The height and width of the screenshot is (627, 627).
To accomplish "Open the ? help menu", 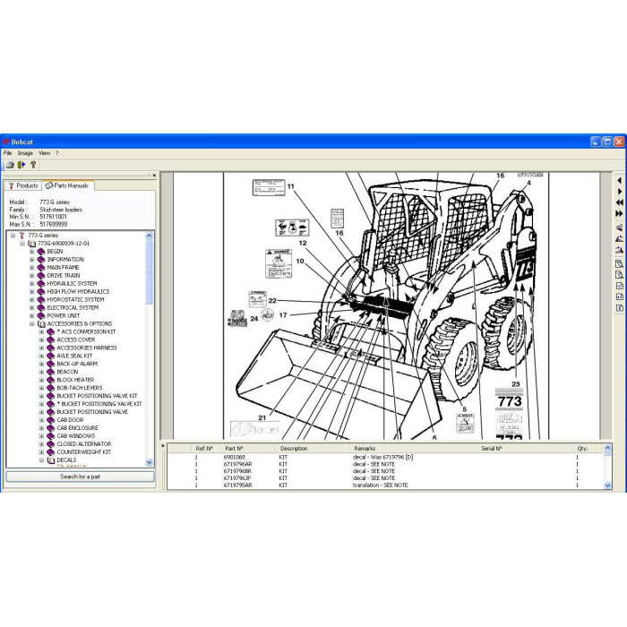I will (57, 153).
